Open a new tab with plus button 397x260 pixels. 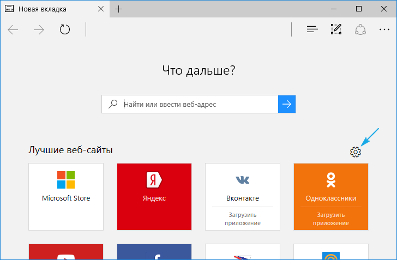119,9
